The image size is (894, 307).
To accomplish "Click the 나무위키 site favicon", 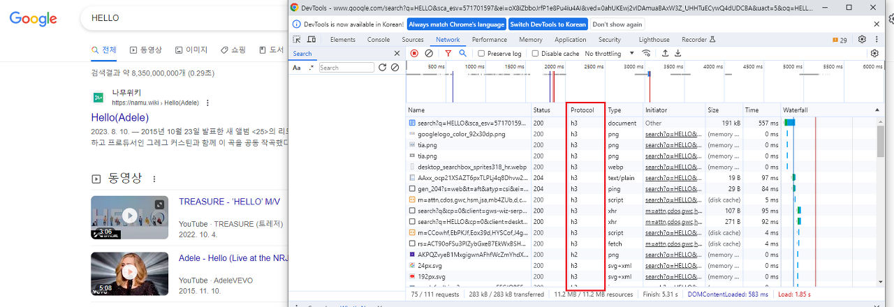I will click(x=98, y=97).
